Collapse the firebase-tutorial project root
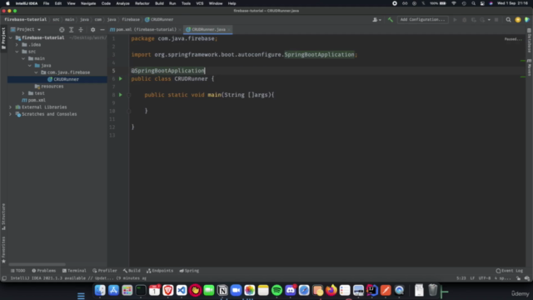This screenshot has height=300, width=533. click(x=11, y=37)
